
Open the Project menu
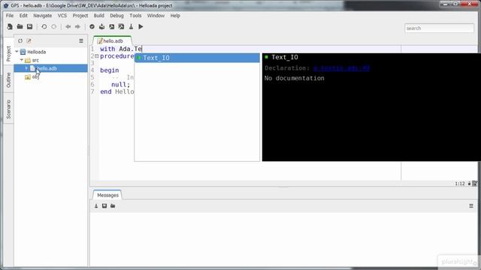80,16
